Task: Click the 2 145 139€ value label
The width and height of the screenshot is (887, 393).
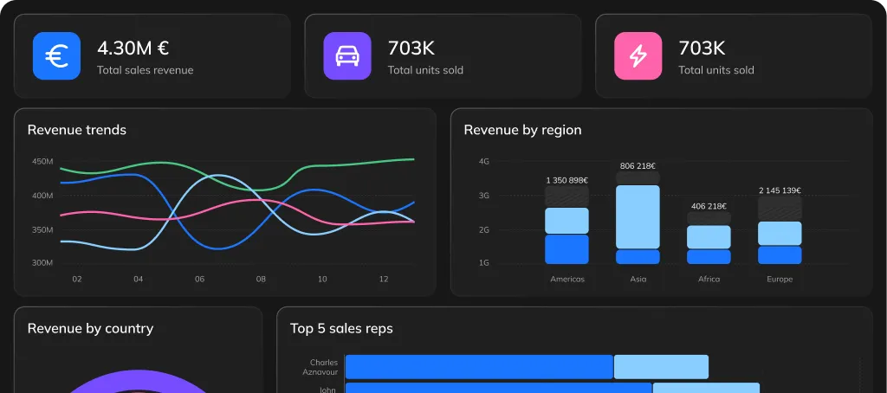Action: tap(780, 190)
